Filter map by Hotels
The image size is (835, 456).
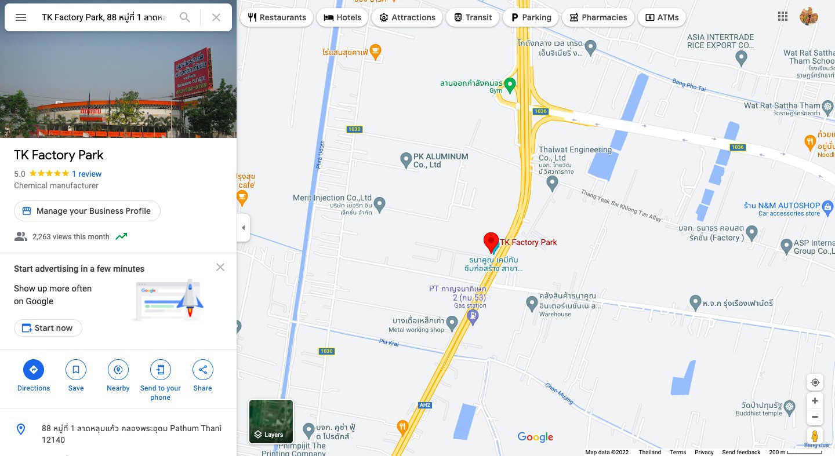342,17
